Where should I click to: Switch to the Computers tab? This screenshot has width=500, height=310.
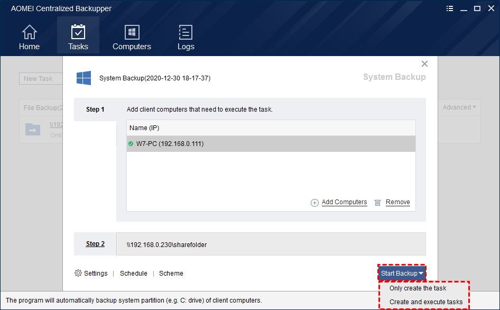coord(132,37)
